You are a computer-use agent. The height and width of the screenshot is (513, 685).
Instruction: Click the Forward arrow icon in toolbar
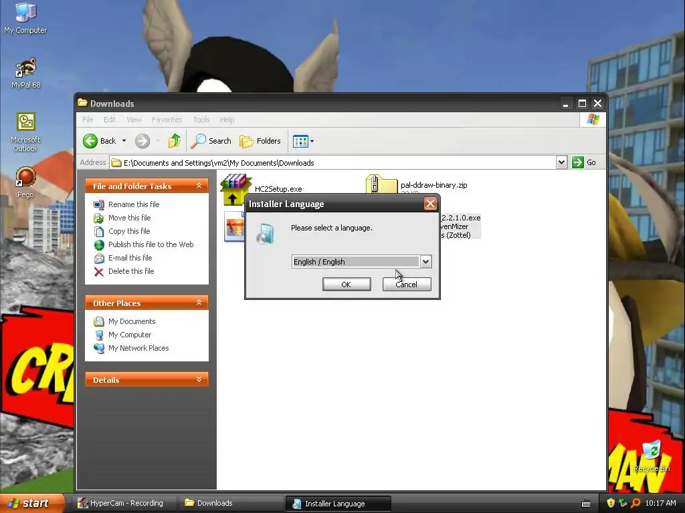click(x=142, y=141)
